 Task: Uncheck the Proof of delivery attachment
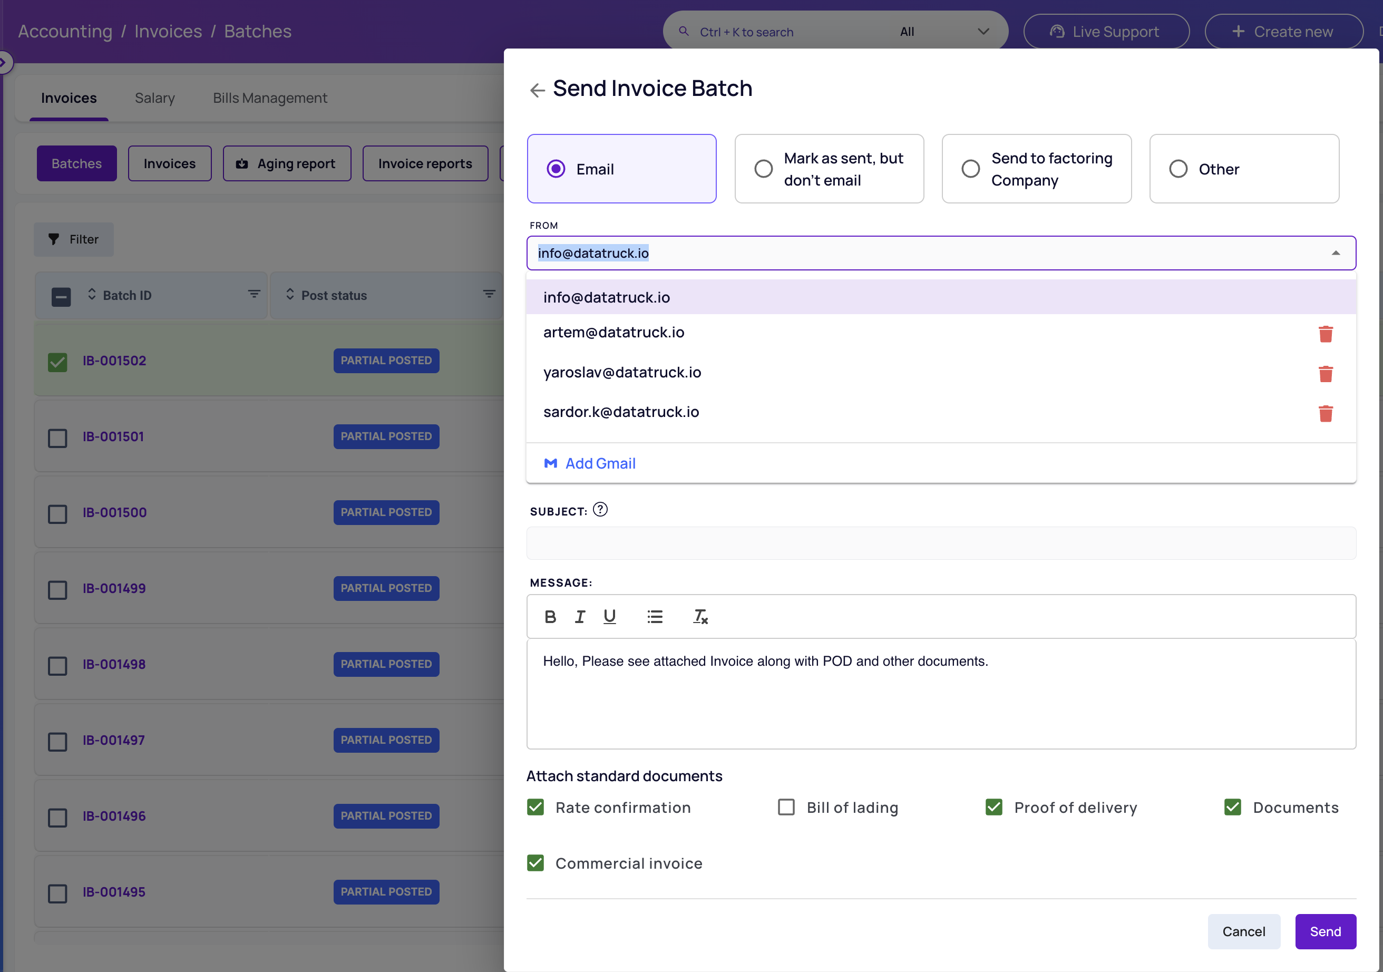coord(994,807)
